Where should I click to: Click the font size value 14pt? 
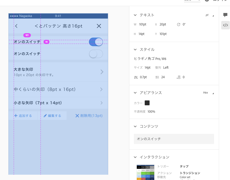(148, 68)
